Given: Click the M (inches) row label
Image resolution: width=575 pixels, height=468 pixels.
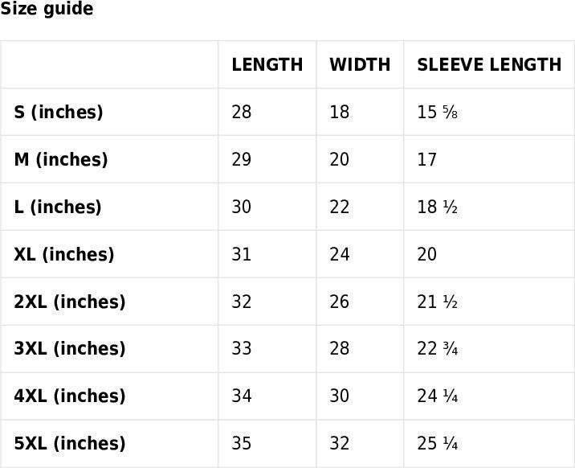Looking at the screenshot, I should (60, 160).
